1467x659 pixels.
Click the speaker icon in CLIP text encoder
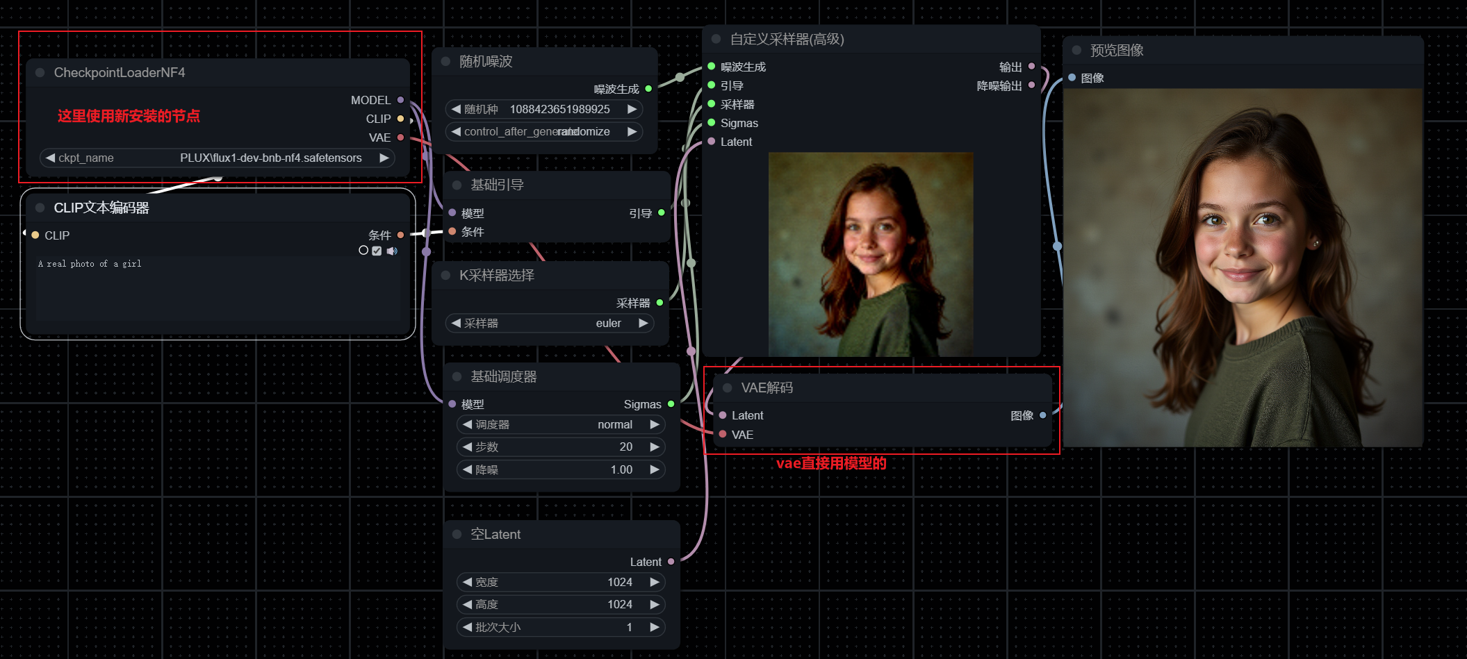coord(392,251)
